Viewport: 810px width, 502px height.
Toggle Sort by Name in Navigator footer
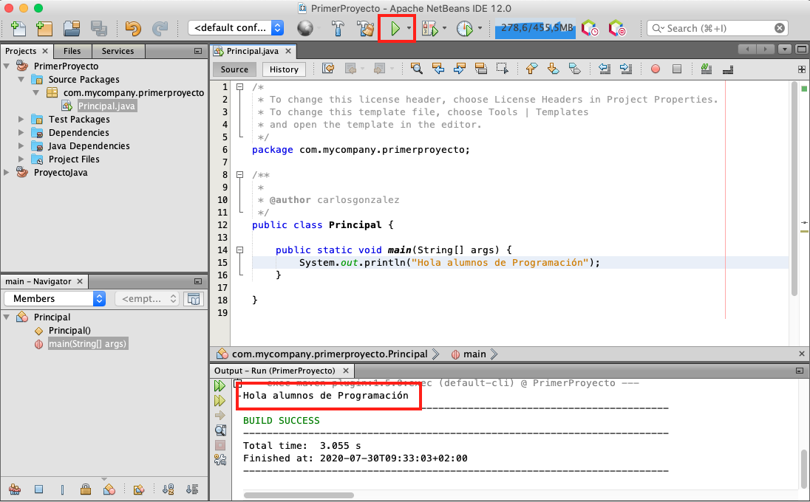[x=168, y=489]
